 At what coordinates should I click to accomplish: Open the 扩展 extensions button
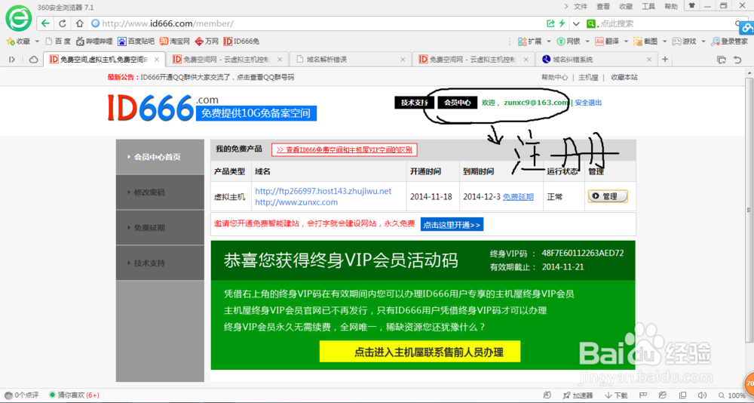pyautogui.click(x=529, y=42)
